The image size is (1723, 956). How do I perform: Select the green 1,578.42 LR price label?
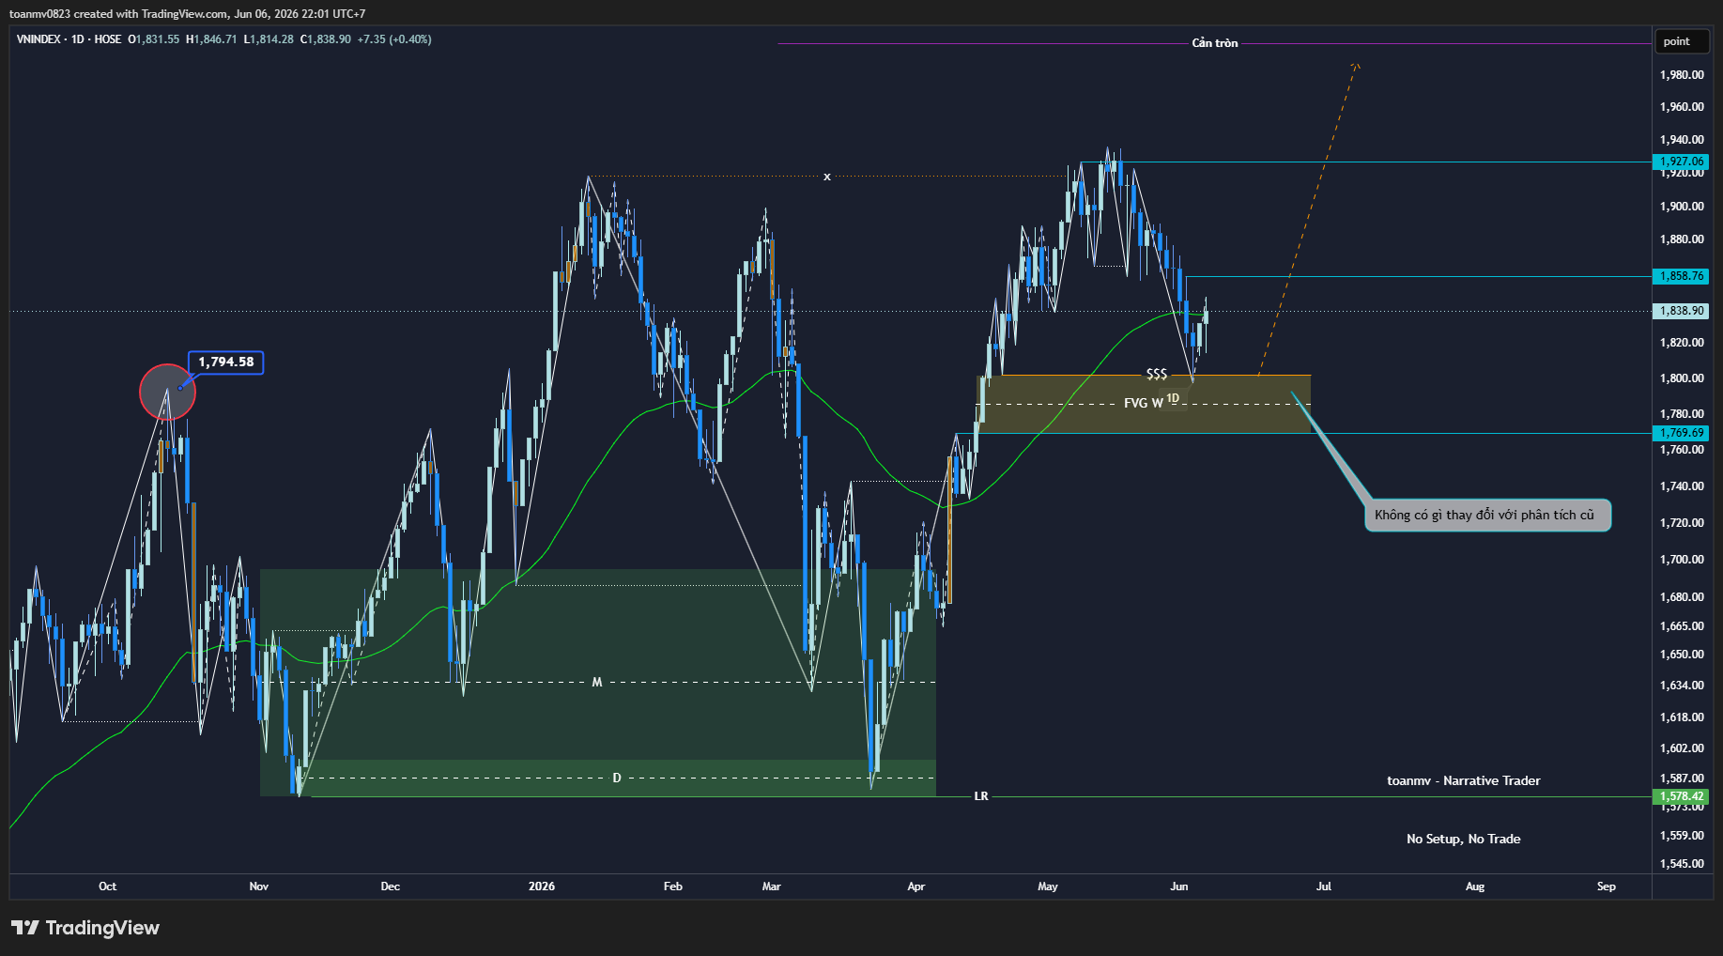pyautogui.click(x=1681, y=796)
